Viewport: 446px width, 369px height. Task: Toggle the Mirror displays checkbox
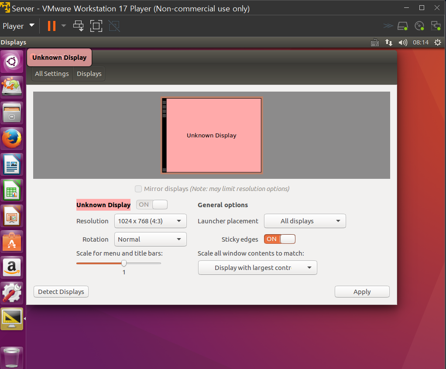138,189
